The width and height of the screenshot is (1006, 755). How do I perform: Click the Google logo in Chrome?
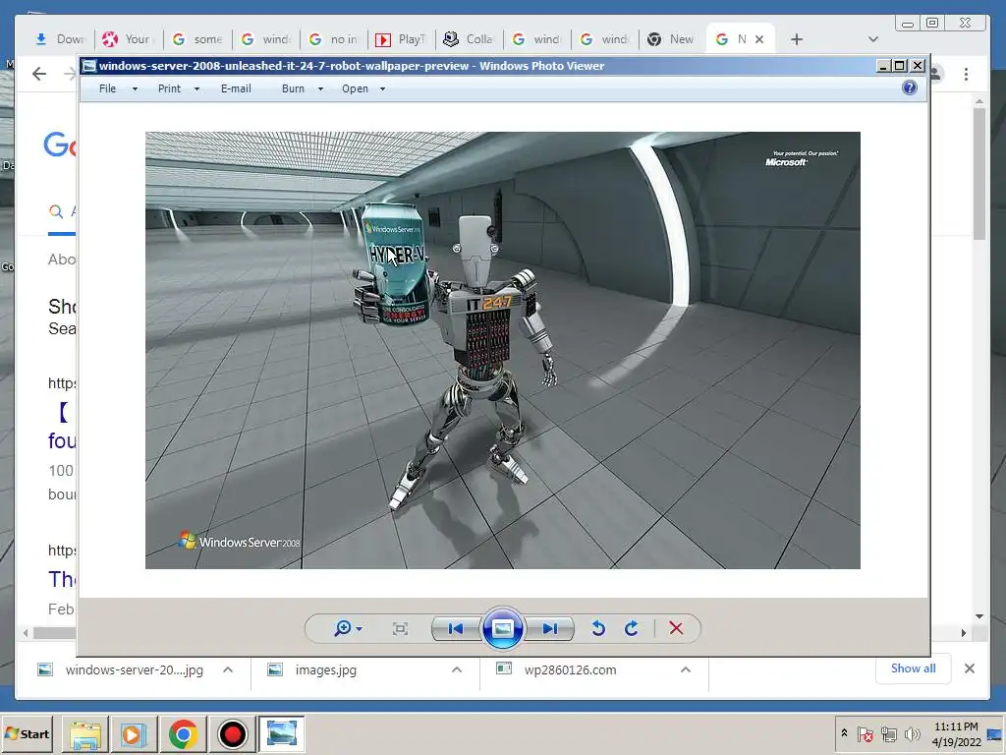point(60,145)
